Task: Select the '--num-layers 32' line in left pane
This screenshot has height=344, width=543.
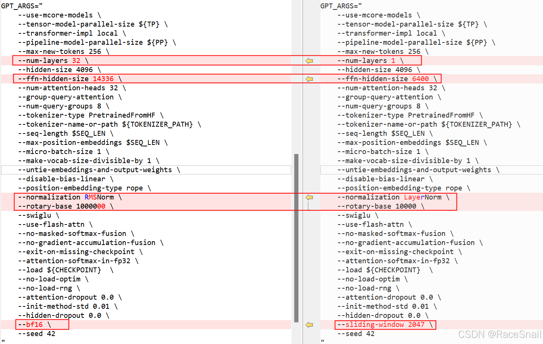Action: [x=53, y=61]
